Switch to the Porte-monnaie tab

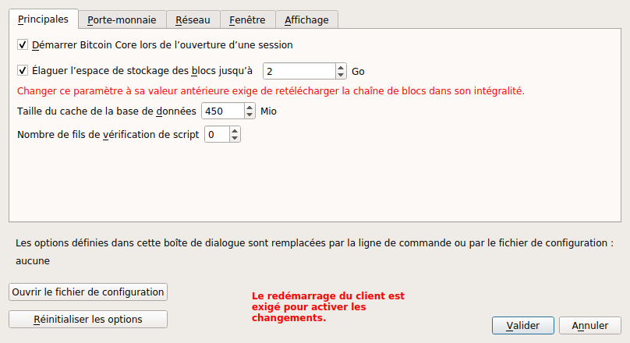pos(122,19)
